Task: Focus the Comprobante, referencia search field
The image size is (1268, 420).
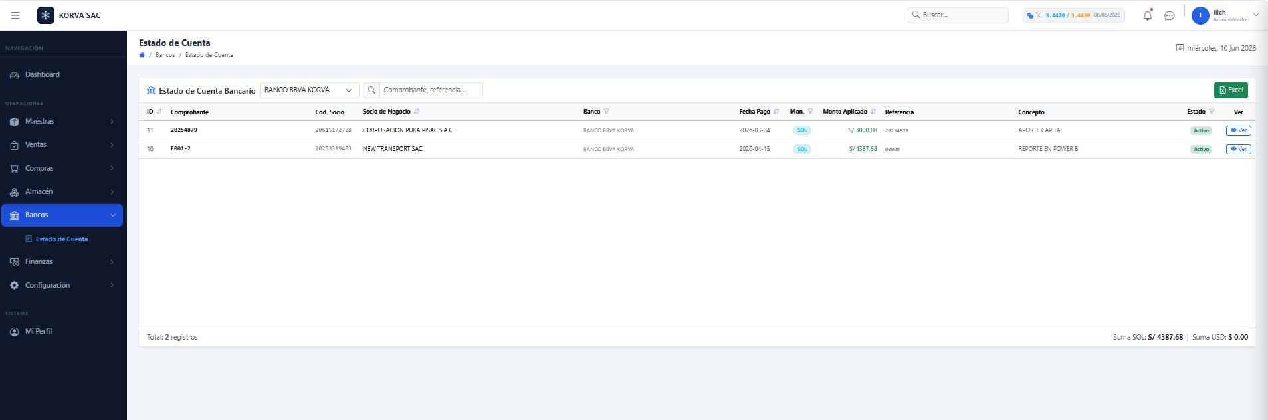Action: 431,90
